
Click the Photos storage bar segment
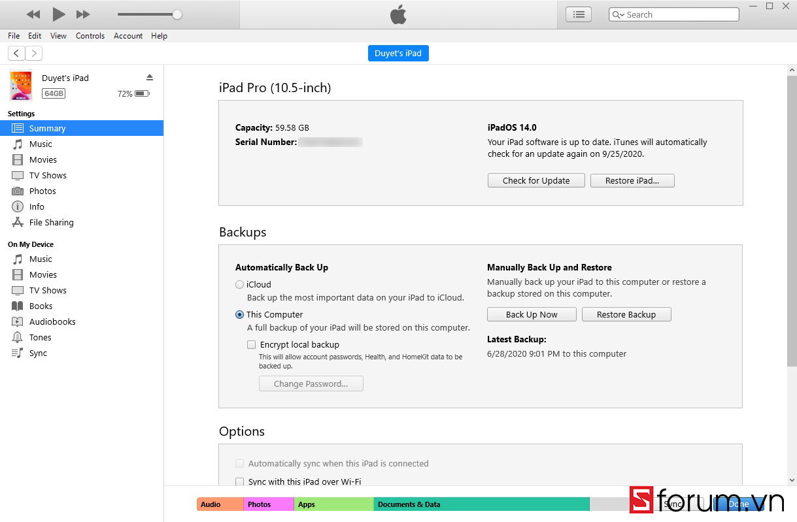click(269, 504)
